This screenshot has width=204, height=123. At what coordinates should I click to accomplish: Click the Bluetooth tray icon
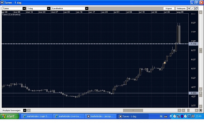tap(182, 116)
